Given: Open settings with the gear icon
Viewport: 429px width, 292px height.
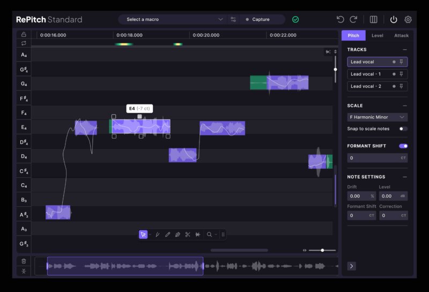Looking at the screenshot, I should (408, 19).
